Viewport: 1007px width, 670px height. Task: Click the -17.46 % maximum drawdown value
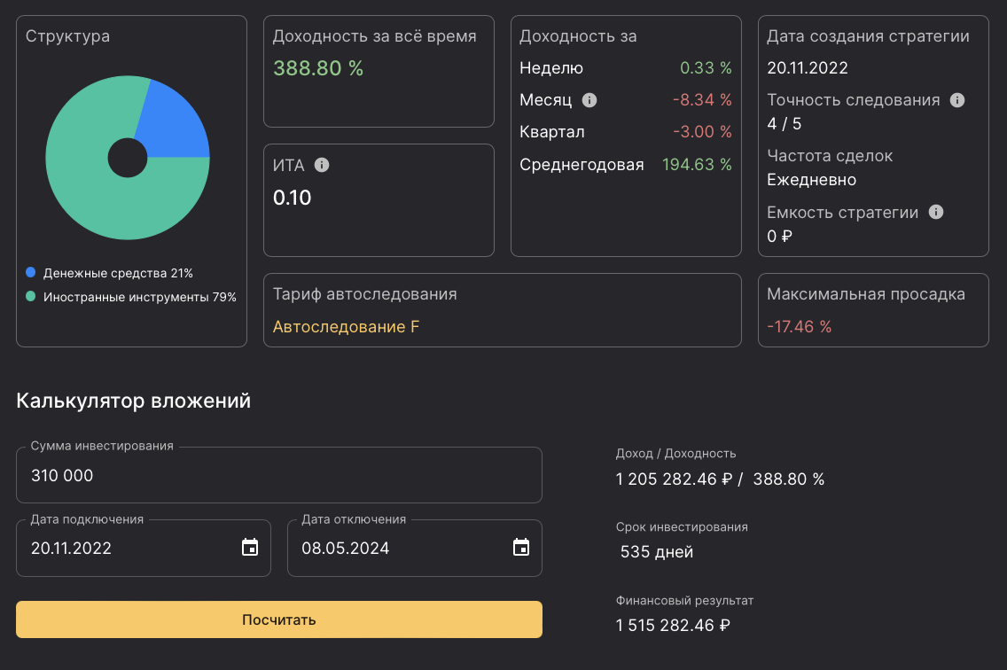799,327
